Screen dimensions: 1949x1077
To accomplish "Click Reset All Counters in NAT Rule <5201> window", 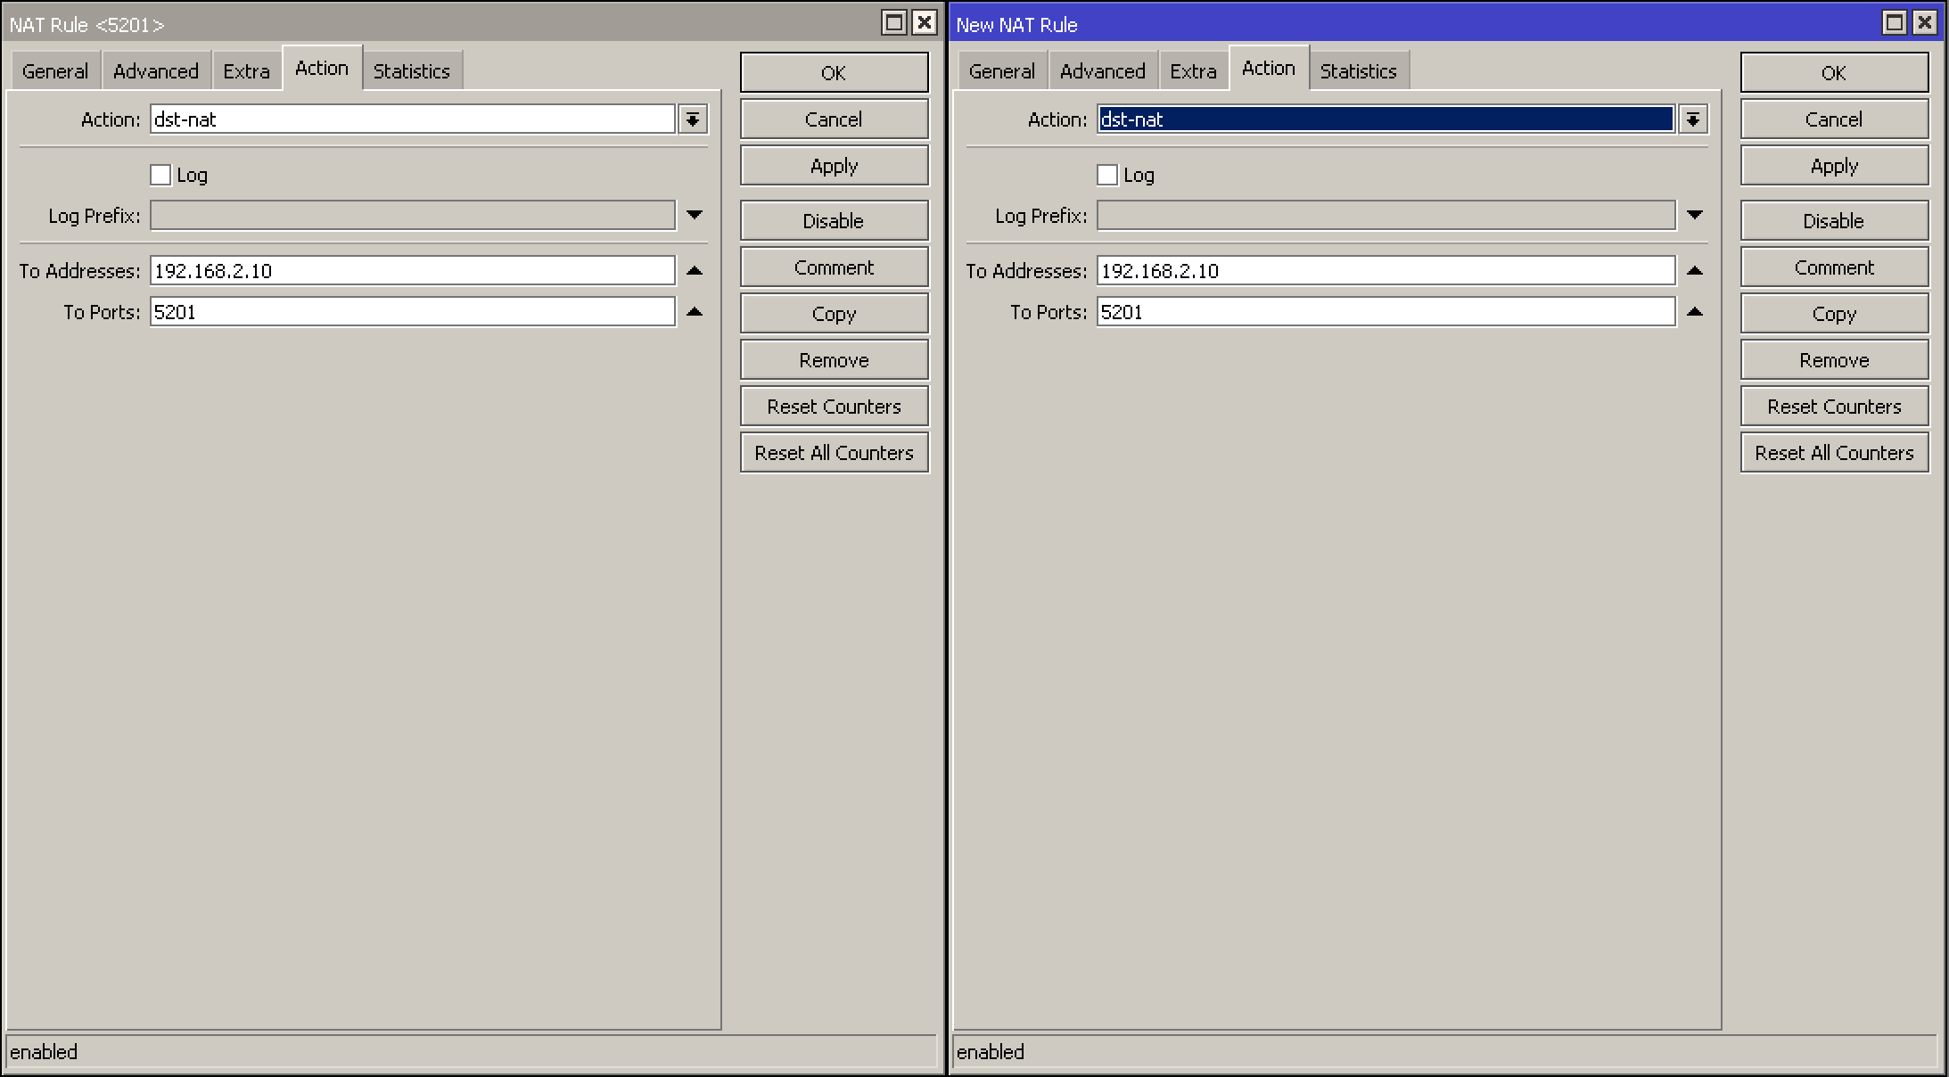I will point(835,453).
